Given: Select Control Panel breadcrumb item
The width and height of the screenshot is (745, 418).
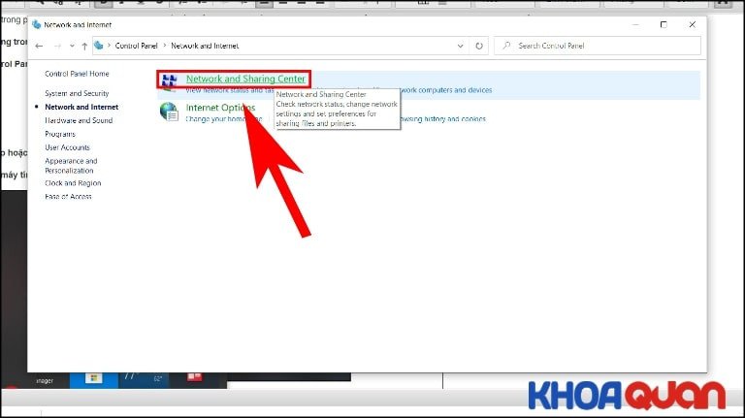Looking at the screenshot, I should click(138, 46).
